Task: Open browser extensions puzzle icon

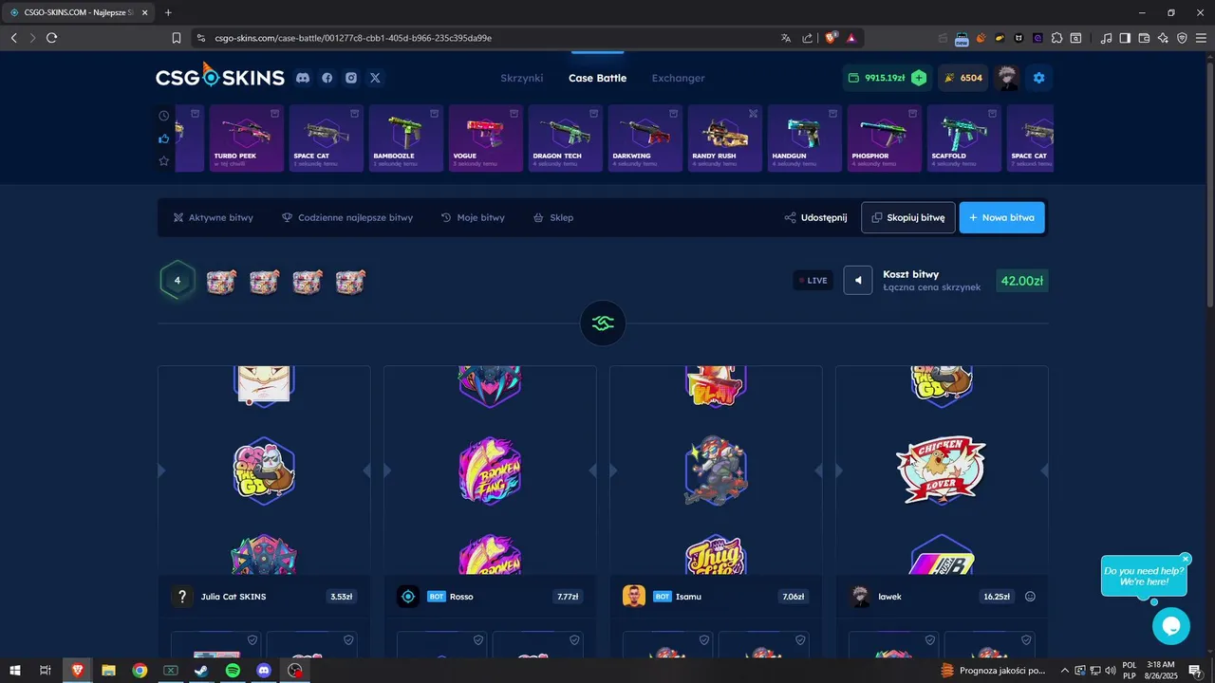Action: [x=1056, y=38]
